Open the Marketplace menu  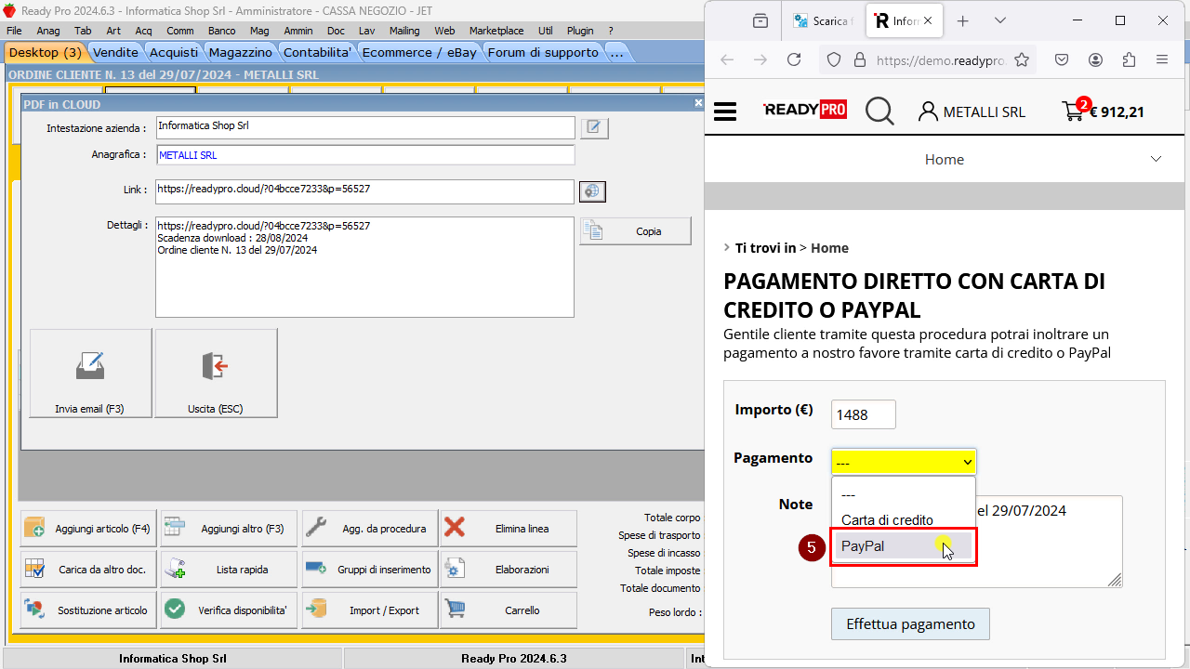click(x=496, y=31)
